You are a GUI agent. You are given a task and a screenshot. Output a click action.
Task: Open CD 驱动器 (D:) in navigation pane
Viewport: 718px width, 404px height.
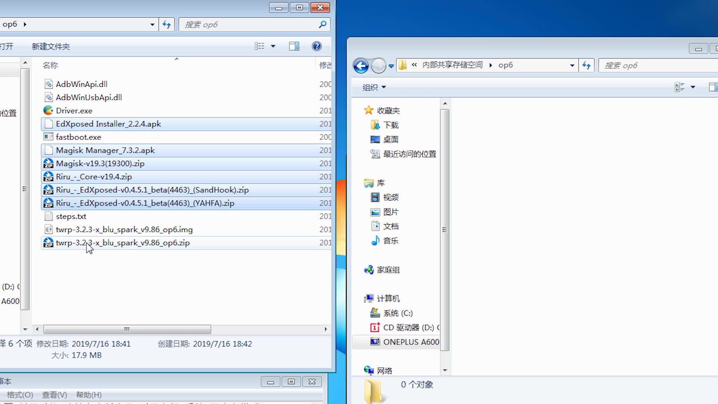(x=411, y=327)
